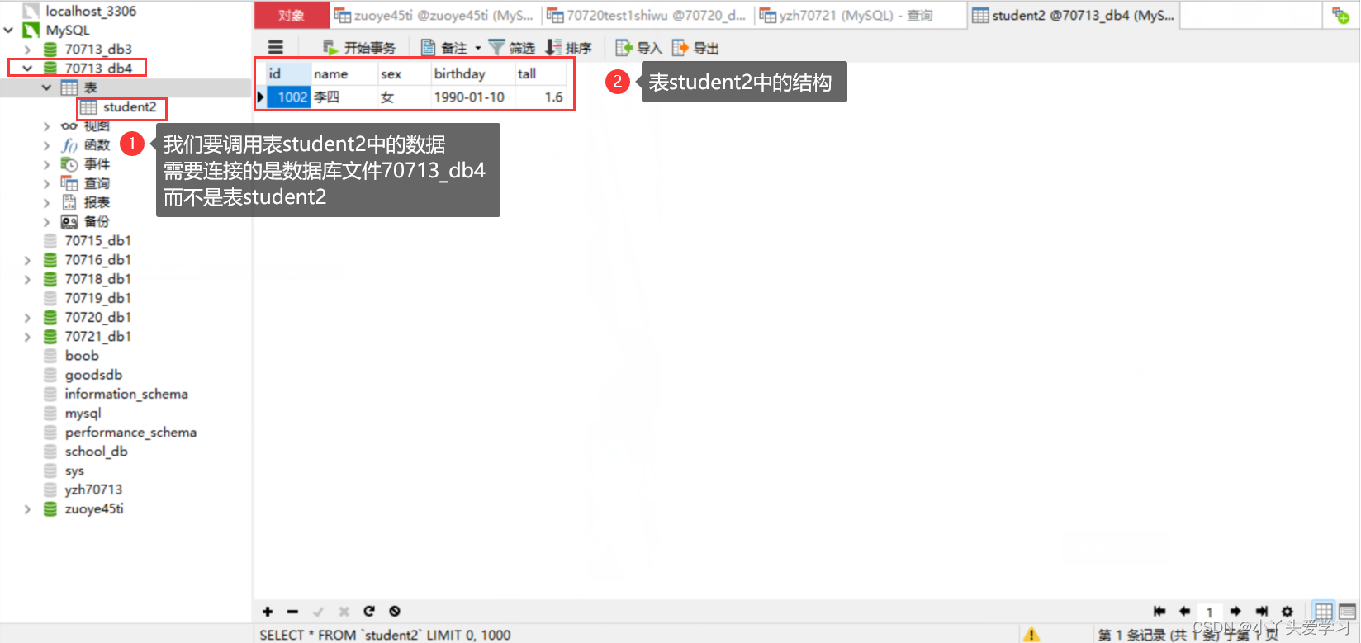Click the page number field

(x=1209, y=612)
